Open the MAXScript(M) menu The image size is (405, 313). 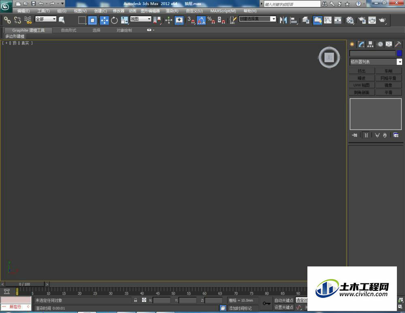223,11
